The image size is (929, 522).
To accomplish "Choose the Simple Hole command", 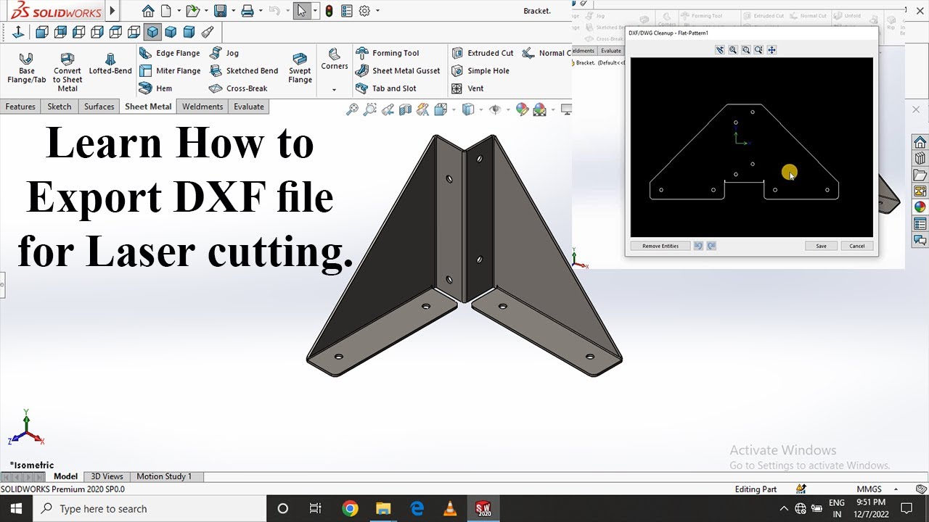I will tap(480, 71).
